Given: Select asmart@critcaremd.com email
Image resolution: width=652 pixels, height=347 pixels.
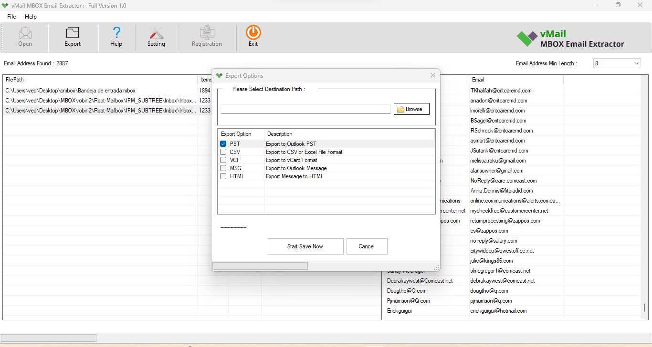Looking at the screenshot, I should [x=497, y=141].
